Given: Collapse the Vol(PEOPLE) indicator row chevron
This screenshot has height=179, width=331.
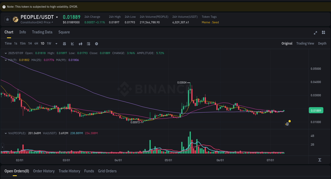Looking at the screenshot, I should point(5,133).
